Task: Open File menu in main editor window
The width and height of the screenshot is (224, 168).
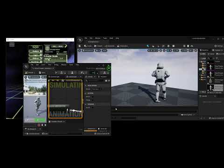Action: point(86,38)
